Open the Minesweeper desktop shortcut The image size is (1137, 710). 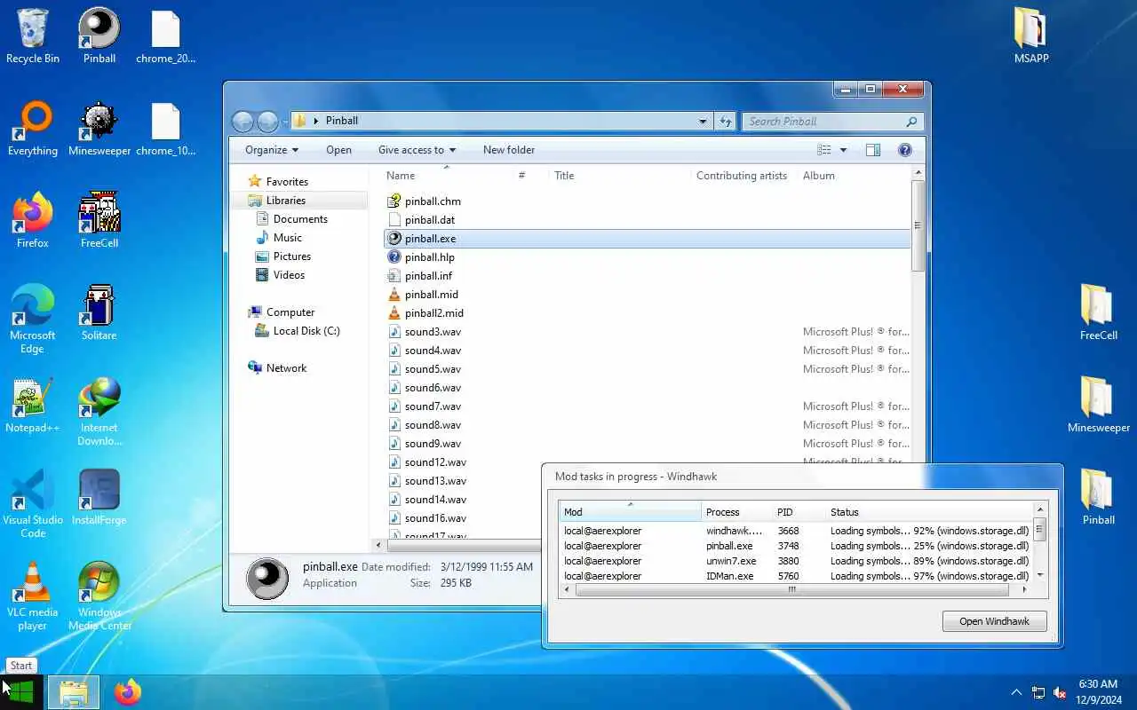pos(99,129)
